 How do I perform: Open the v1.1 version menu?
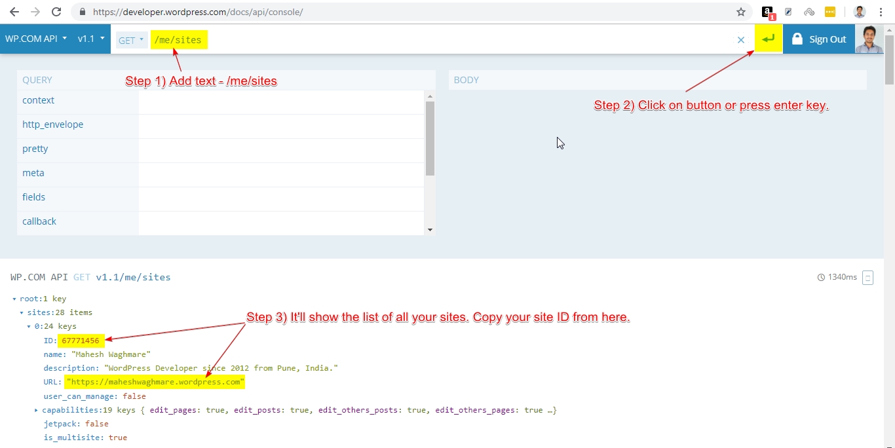click(x=91, y=39)
